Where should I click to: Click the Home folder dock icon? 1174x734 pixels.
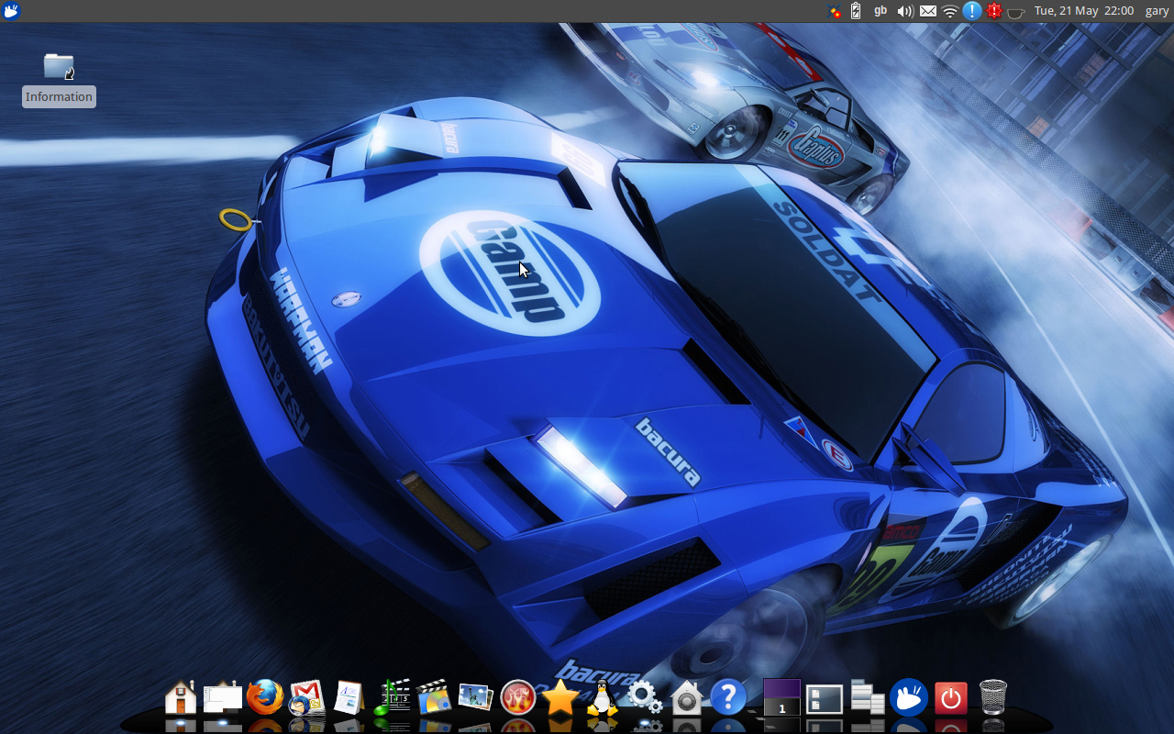point(181,697)
